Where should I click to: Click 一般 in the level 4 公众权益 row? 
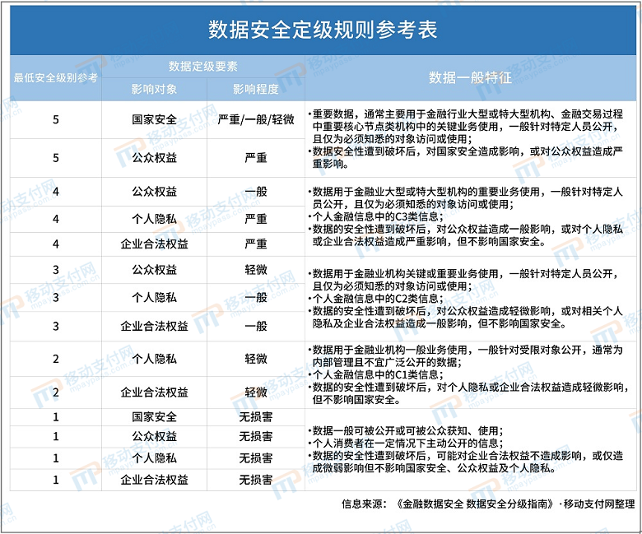(256, 191)
